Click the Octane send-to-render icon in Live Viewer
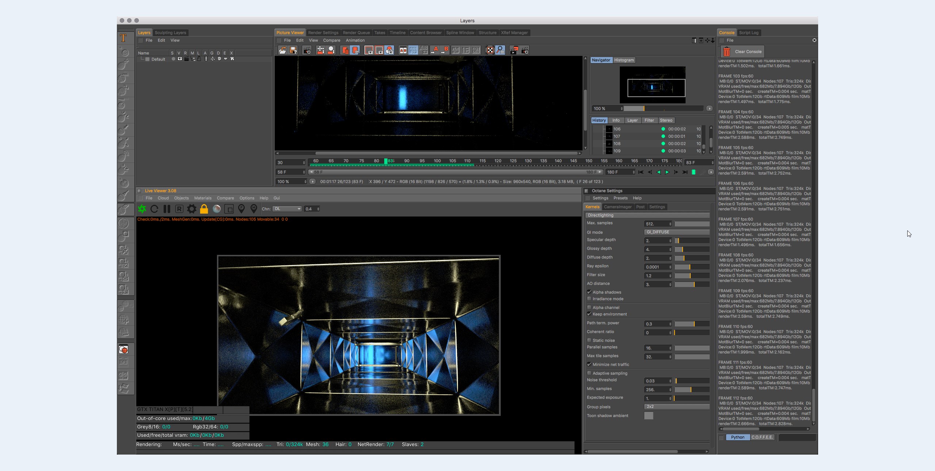935x471 pixels. [x=142, y=209]
